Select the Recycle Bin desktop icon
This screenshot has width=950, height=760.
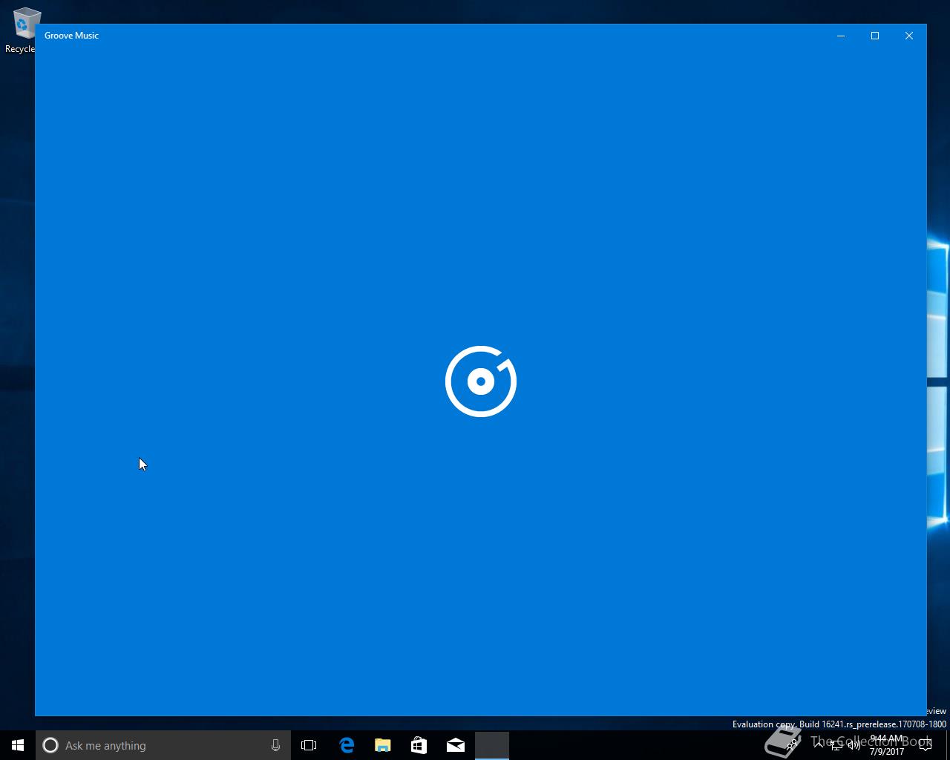pos(22,30)
